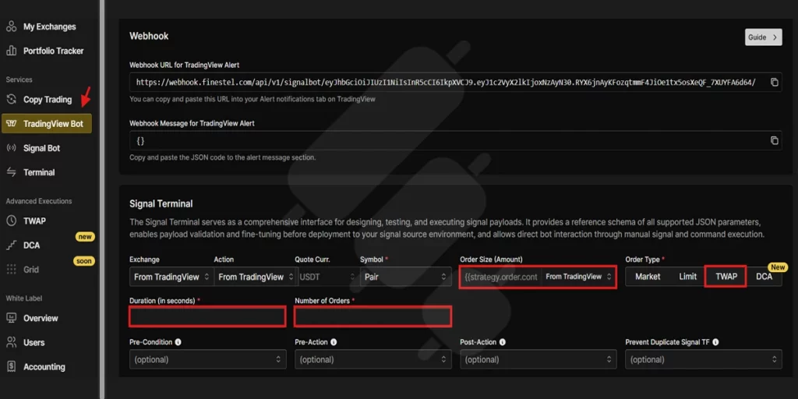The height and width of the screenshot is (399, 798).
Task: Click the TradingView Bot icon
Action: tap(12, 124)
